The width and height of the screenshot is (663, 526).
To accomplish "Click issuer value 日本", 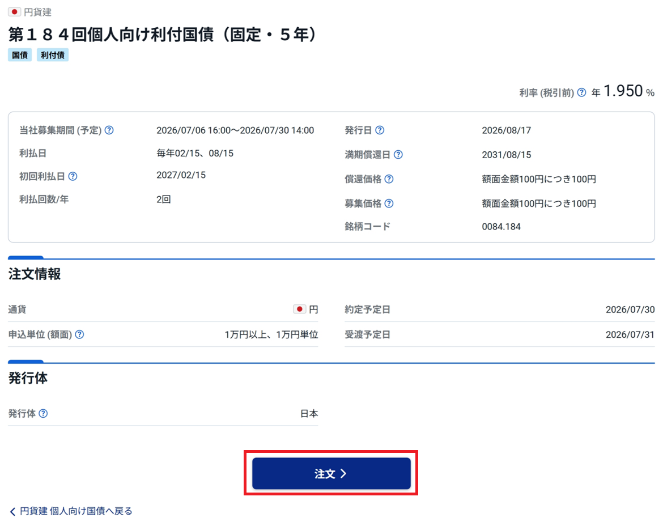I will pos(309,414).
